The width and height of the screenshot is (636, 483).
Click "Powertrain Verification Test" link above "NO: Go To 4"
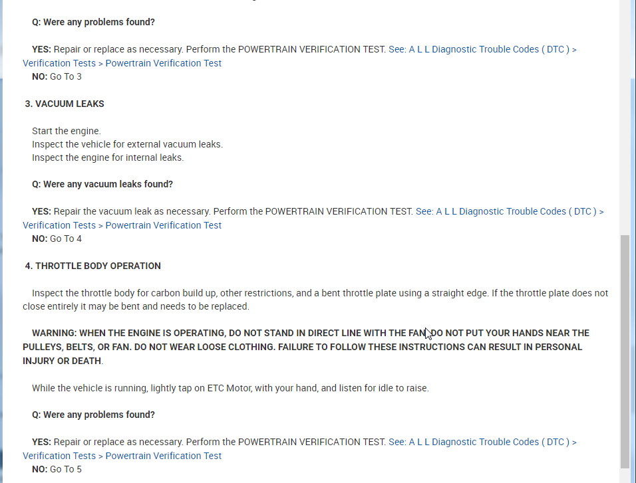coord(163,225)
